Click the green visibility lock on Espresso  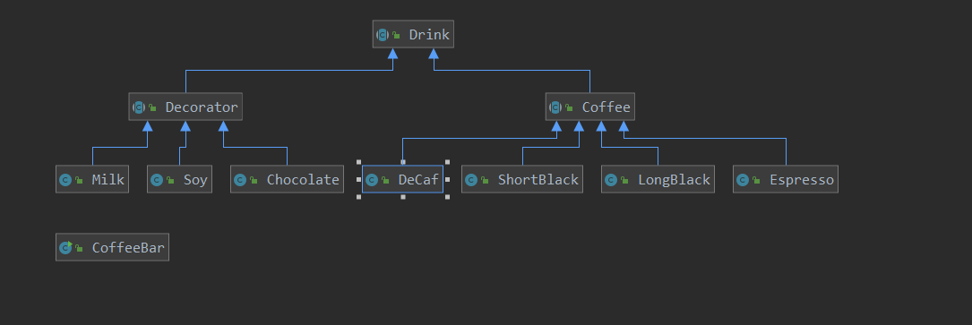pyautogui.click(x=756, y=181)
